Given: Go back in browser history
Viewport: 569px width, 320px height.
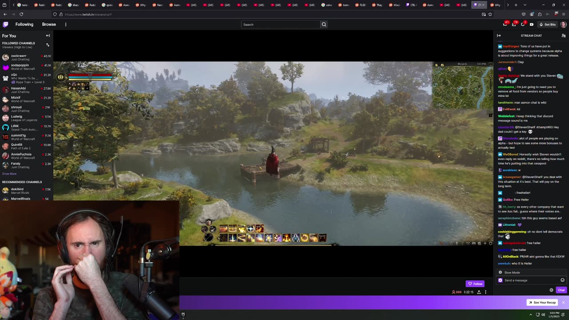Looking at the screenshot, I should coord(5,14).
